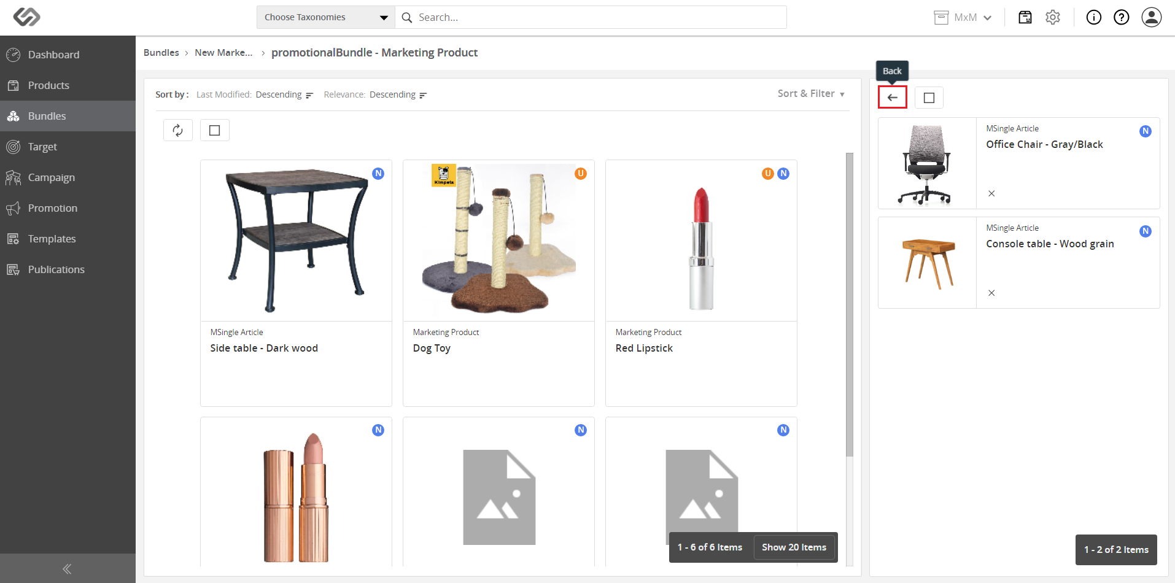This screenshot has width=1175, height=583.
Task: Collapse the sidebar with double chevron
Action: click(68, 569)
